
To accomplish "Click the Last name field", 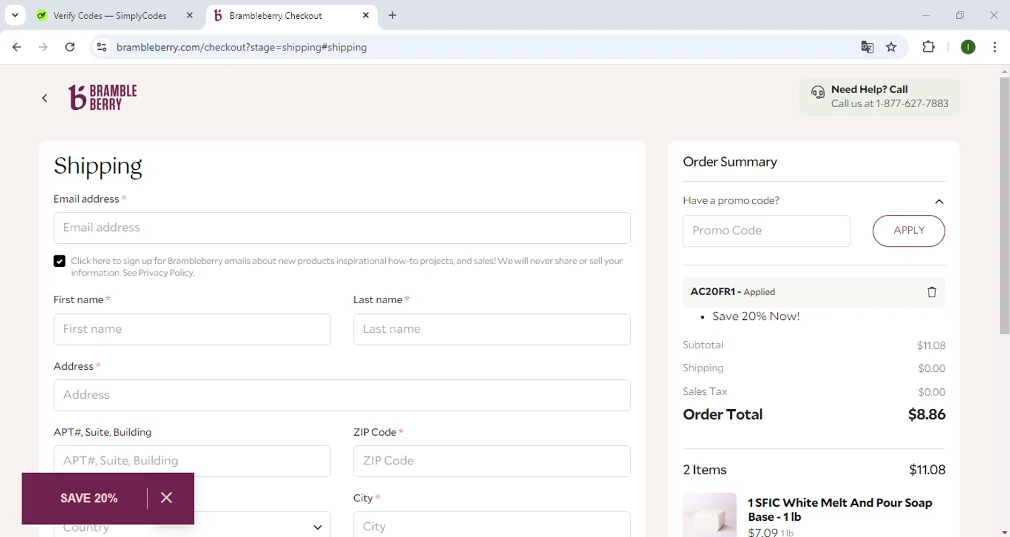I will pyautogui.click(x=492, y=329).
